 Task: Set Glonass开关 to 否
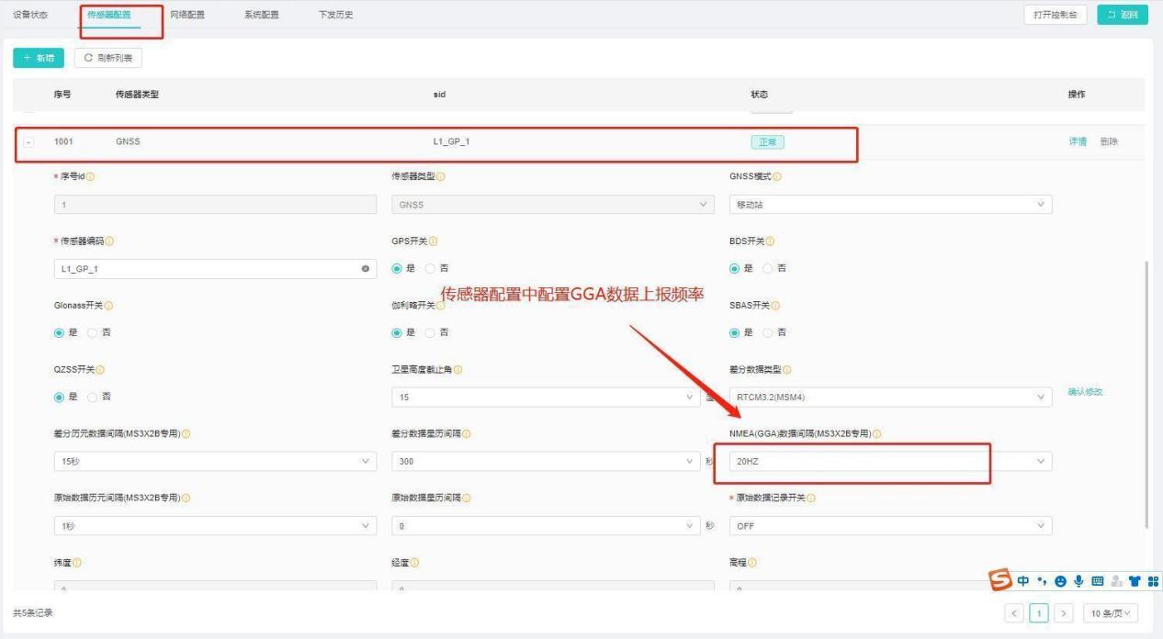pos(93,332)
